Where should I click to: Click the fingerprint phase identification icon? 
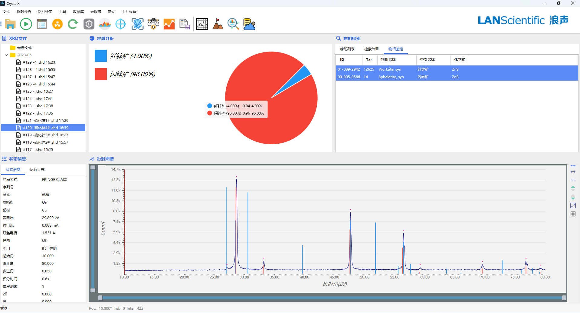click(137, 24)
